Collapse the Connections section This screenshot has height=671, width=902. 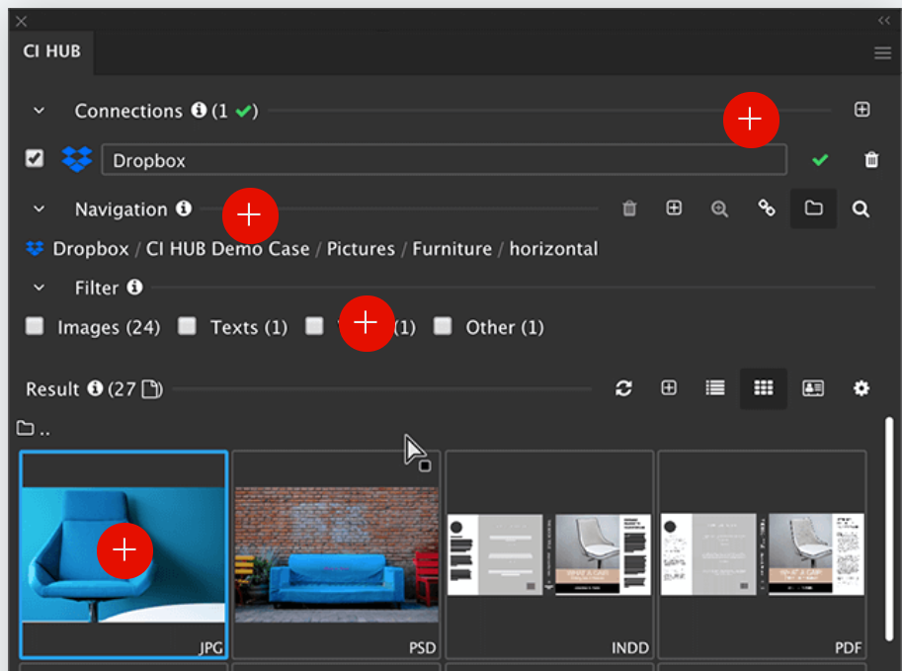40,110
